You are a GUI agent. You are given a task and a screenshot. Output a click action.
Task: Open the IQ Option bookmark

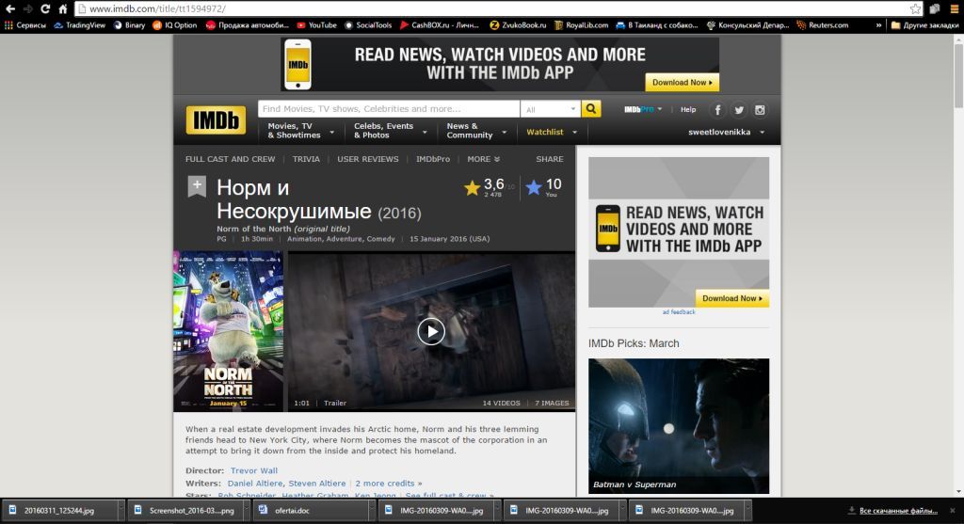click(x=174, y=25)
